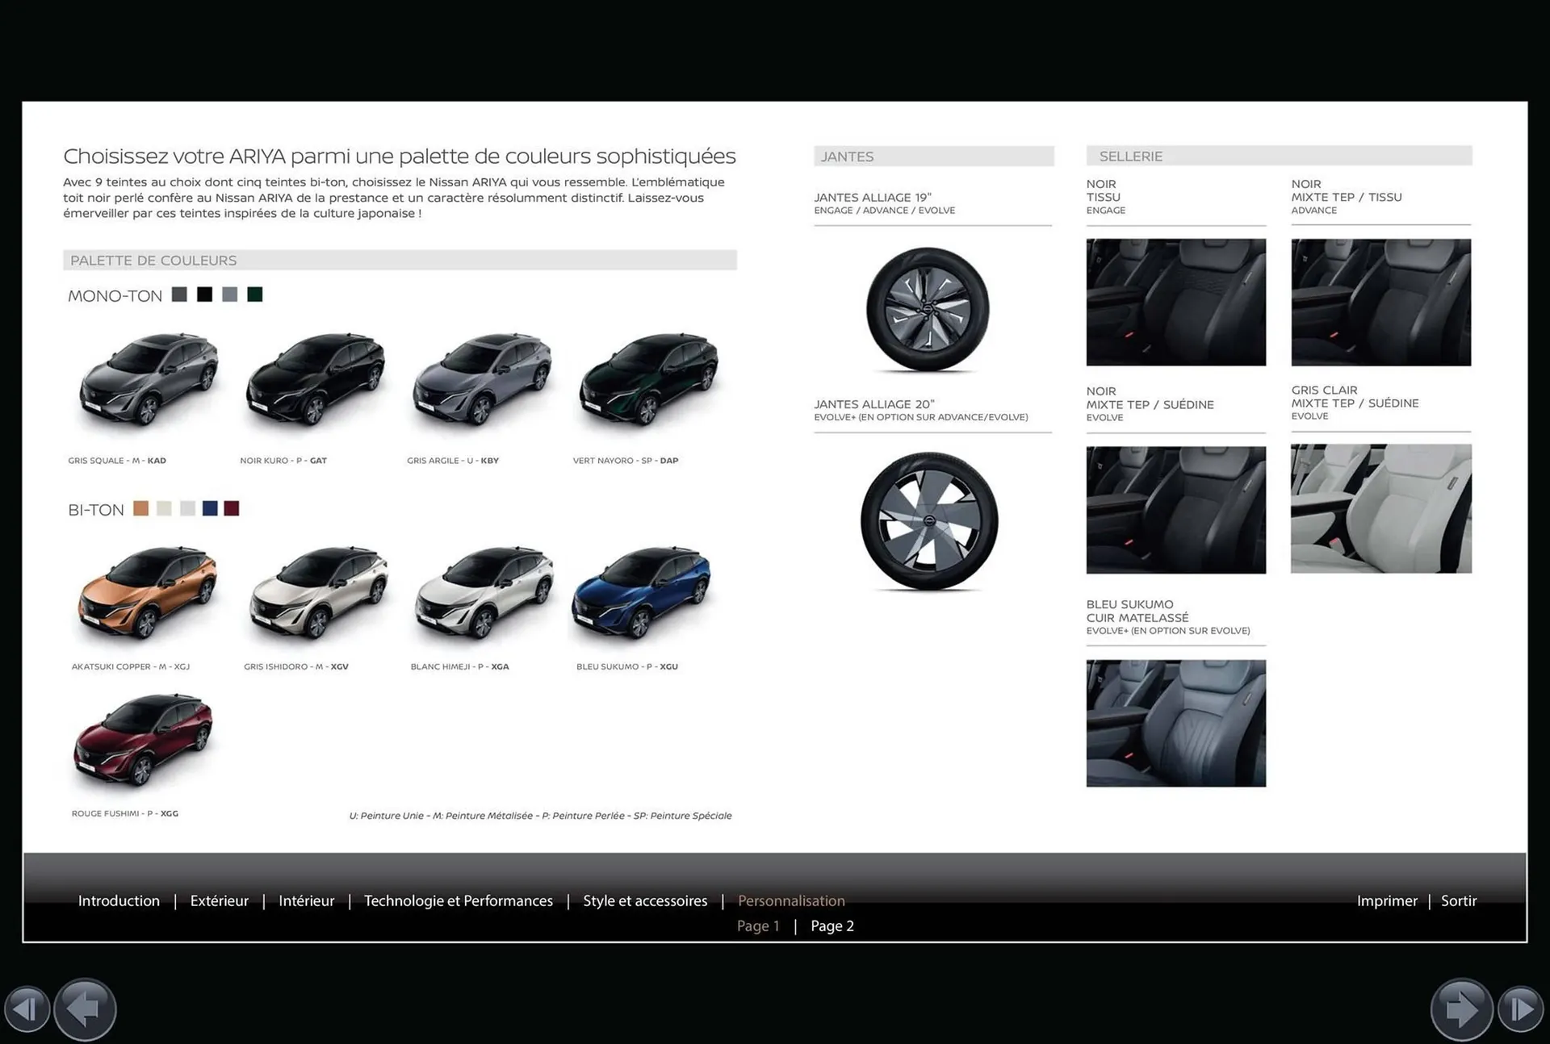1550x1044 pixels.
Task: Click the Noir Tissu Engage seat image
Action: click(1175, 301)
